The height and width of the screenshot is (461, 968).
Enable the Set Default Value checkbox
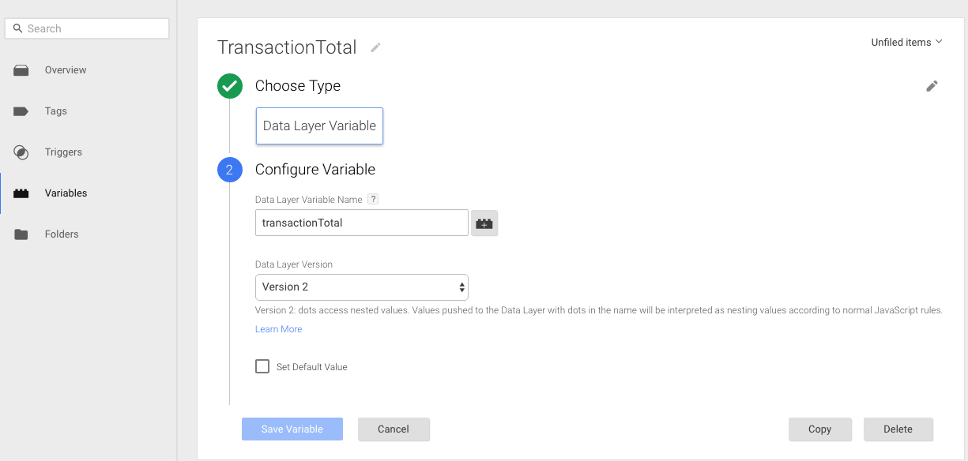coord(262,366)
